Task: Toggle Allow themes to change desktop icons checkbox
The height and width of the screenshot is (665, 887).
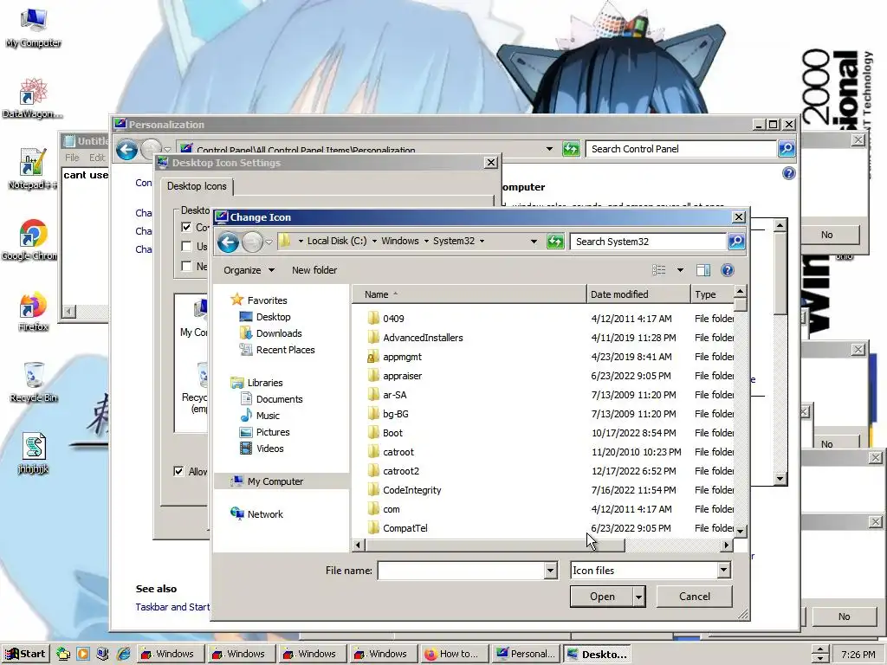Action: [178, 471]
